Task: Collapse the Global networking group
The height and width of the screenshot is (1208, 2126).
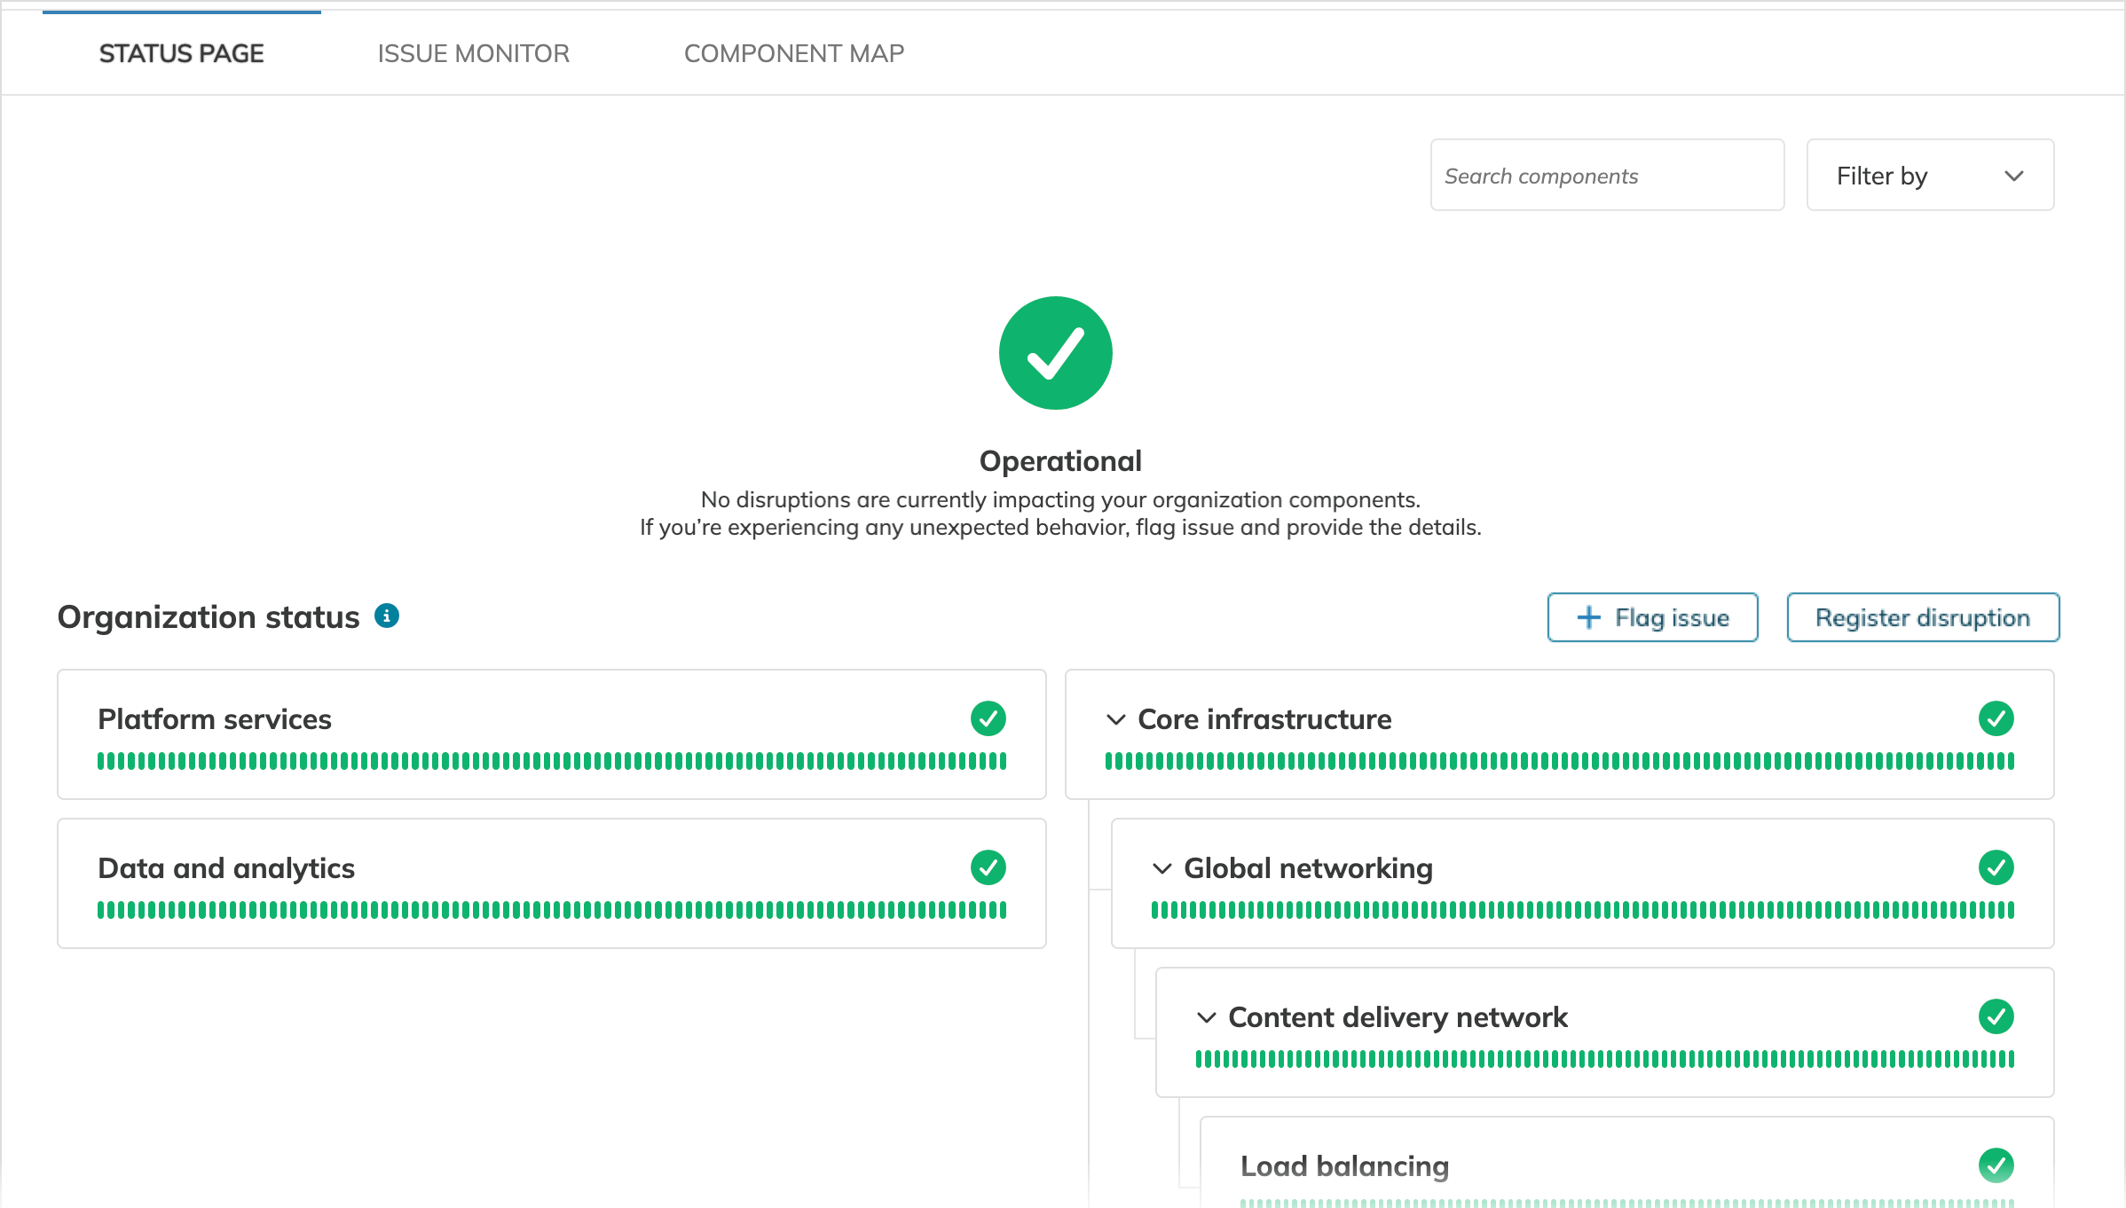Action: point(1162,868)
